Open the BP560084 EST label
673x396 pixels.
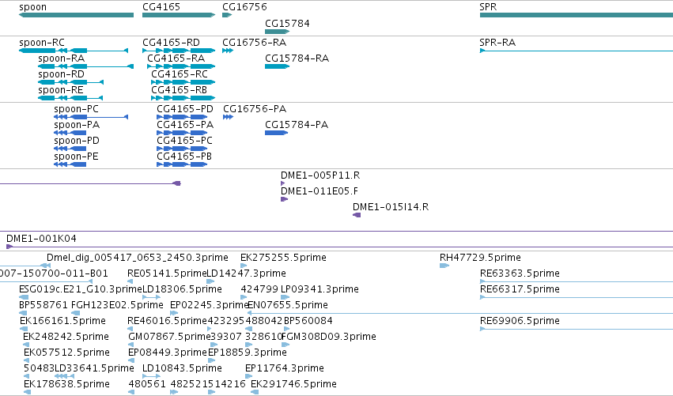pos(308,322)
